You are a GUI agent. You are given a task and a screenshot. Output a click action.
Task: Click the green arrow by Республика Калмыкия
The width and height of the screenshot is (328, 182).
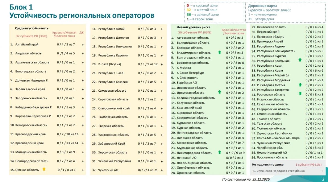300,60
